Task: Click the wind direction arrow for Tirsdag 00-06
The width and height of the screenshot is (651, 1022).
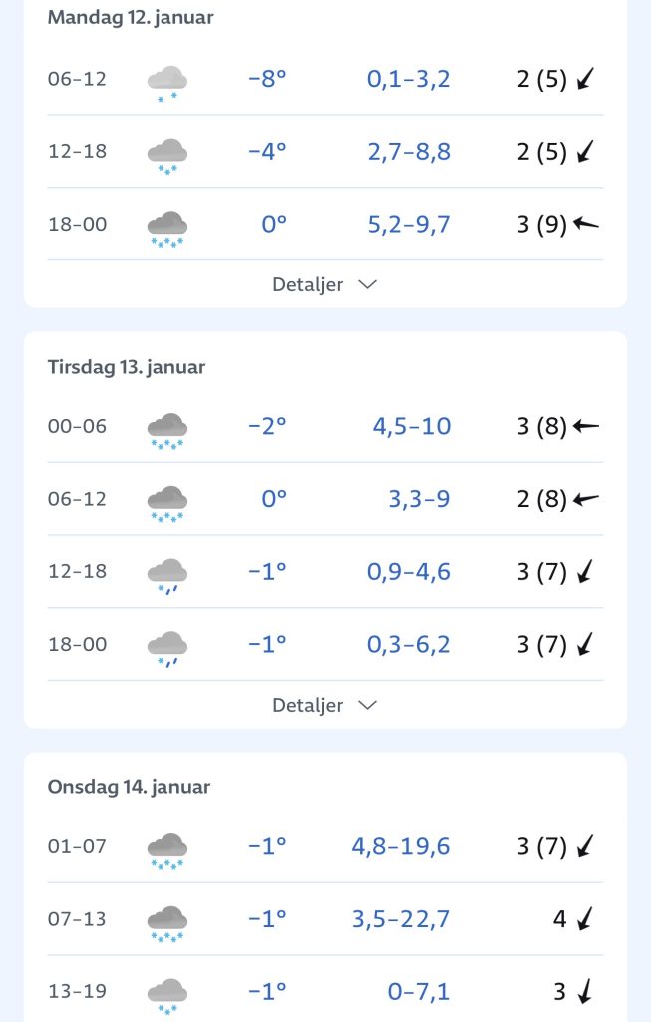Action: (586, 427)
